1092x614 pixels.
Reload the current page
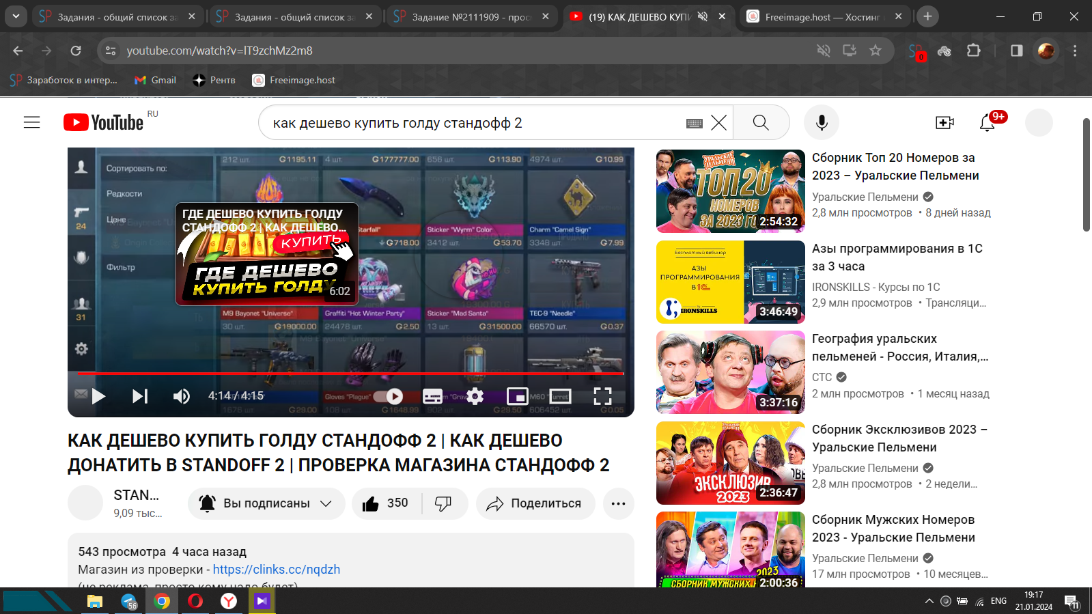(76, 51)
